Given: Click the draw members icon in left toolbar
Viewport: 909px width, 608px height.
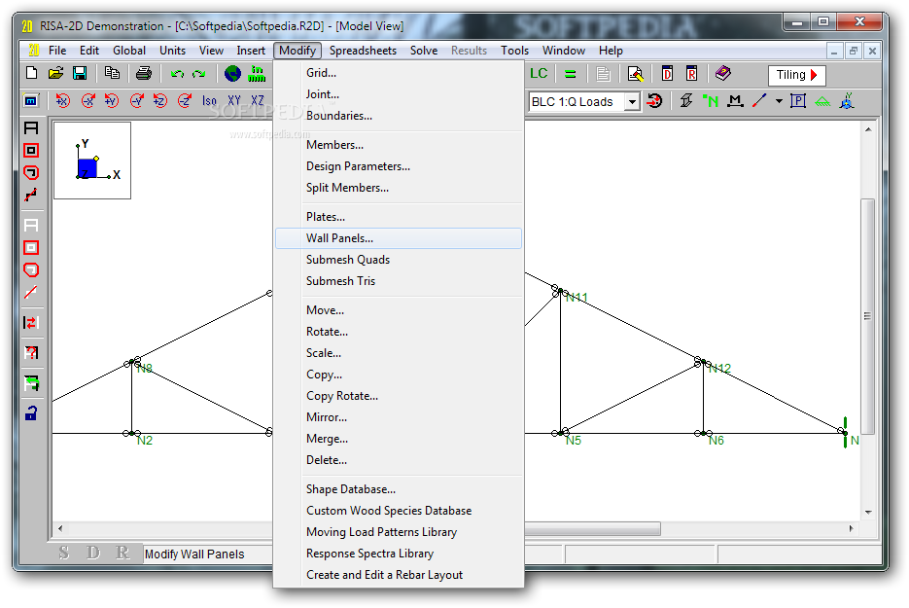Looking at the screenshot, I should (31, 127).
